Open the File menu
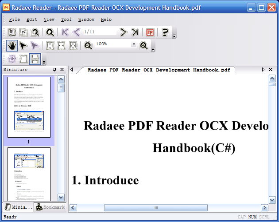The image size is (279, 222). tap(15, 20)
